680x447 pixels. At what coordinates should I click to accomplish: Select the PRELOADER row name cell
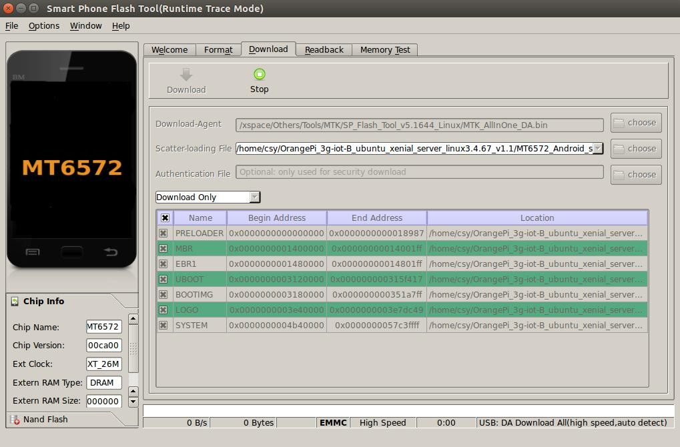200,234
